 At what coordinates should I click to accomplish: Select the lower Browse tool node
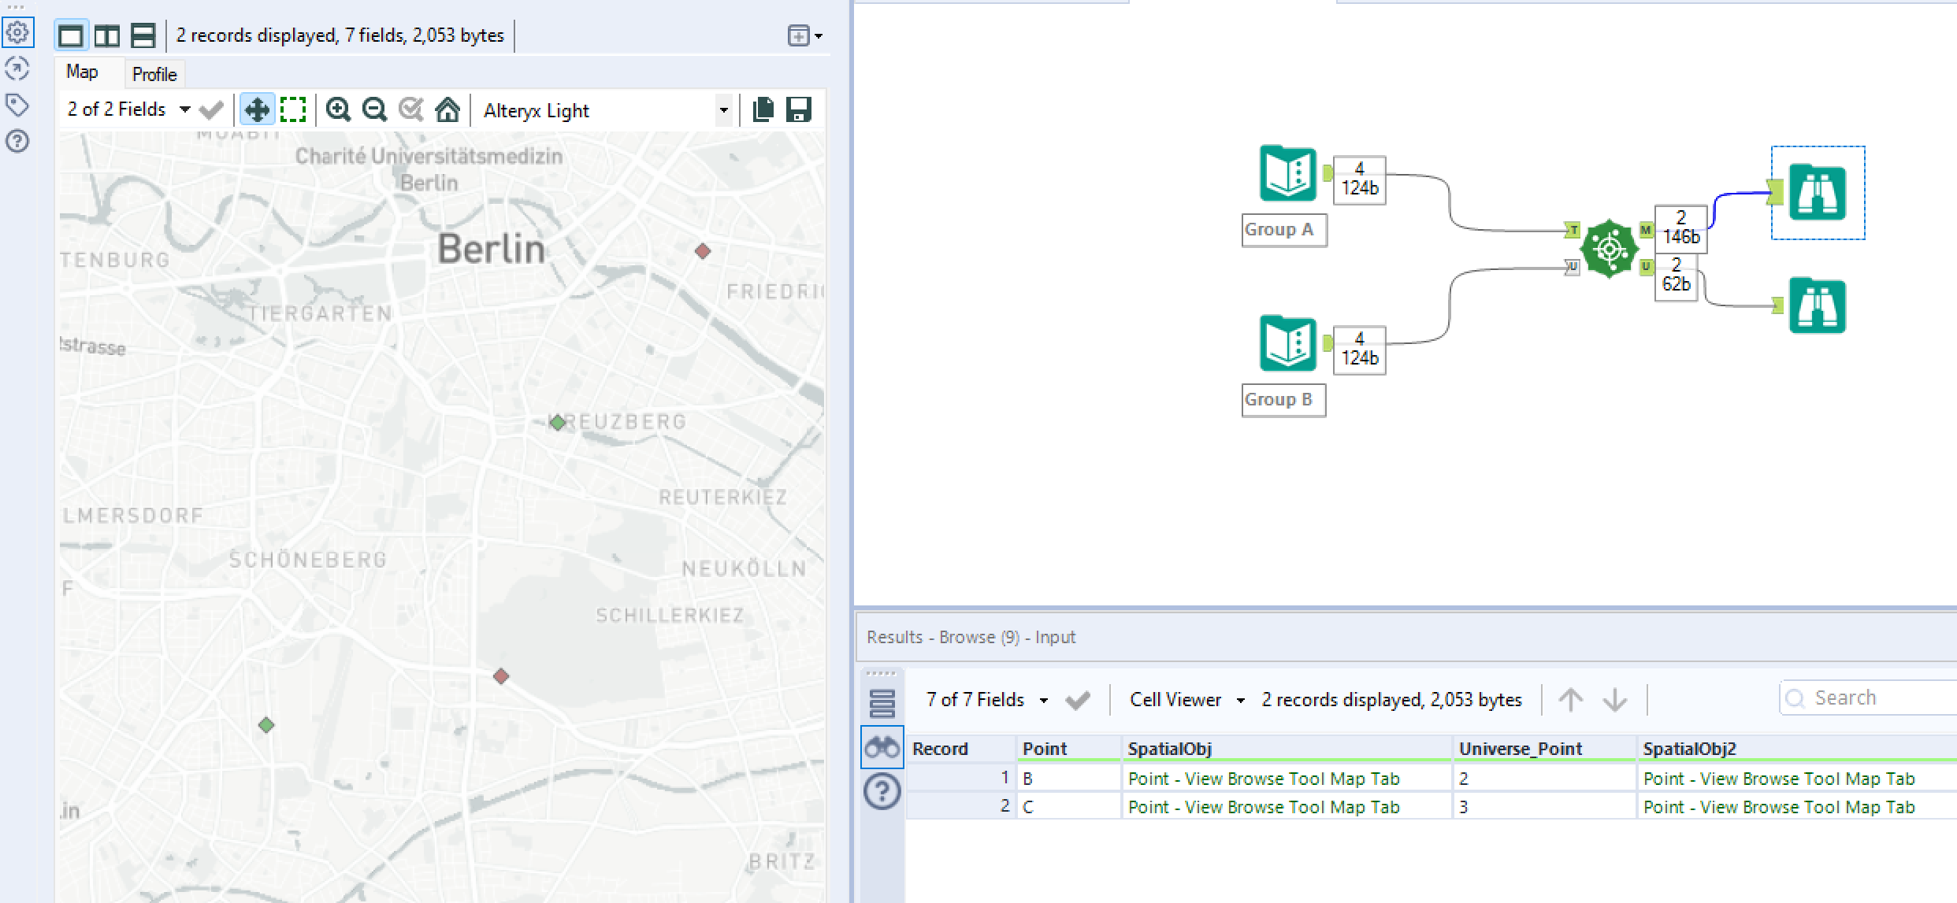tap(1817, 305)
